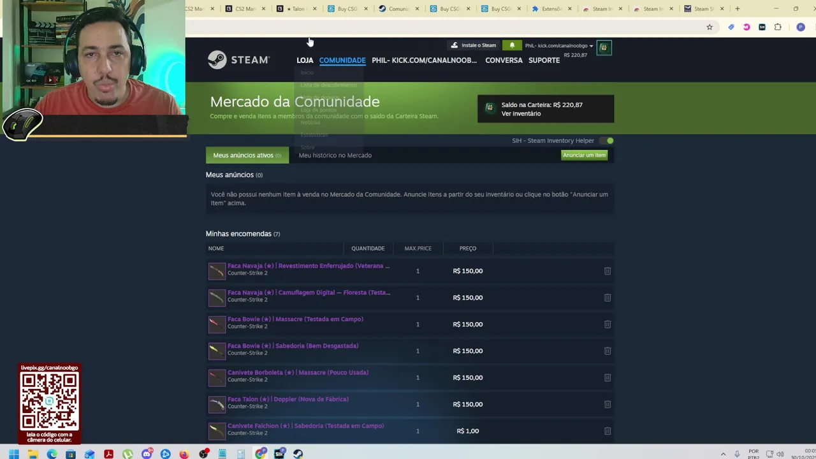This screenshot has width=816, height=459.
Task: Open Discord from the taskbar
Action: pos(147,454)
